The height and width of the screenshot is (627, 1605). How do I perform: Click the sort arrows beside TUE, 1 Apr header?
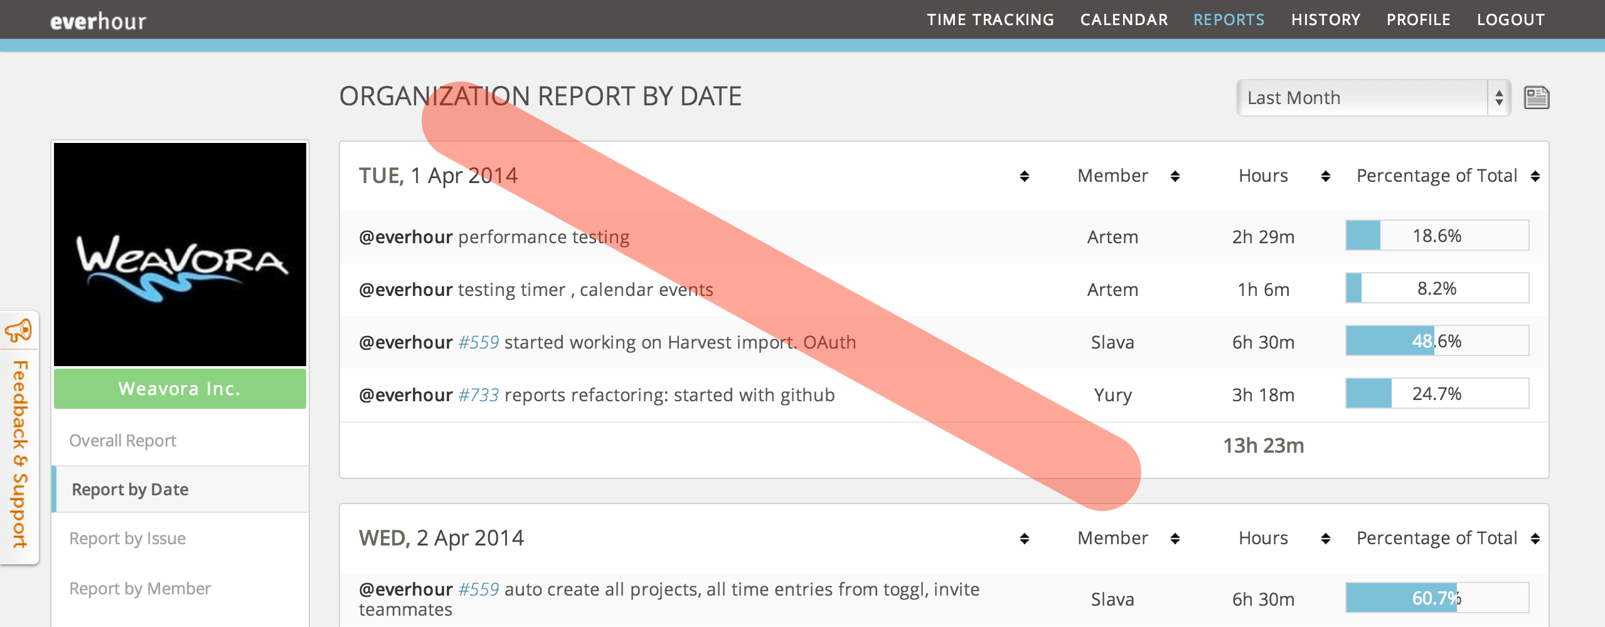click(1023, 176)
